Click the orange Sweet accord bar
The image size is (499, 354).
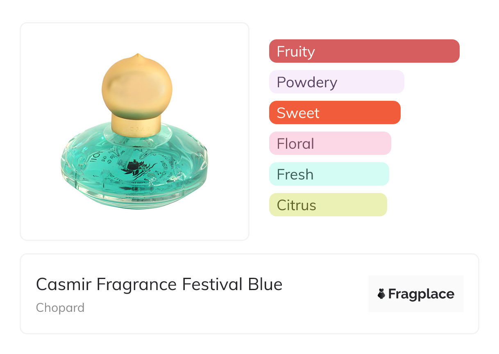click(x=334, y=113)
